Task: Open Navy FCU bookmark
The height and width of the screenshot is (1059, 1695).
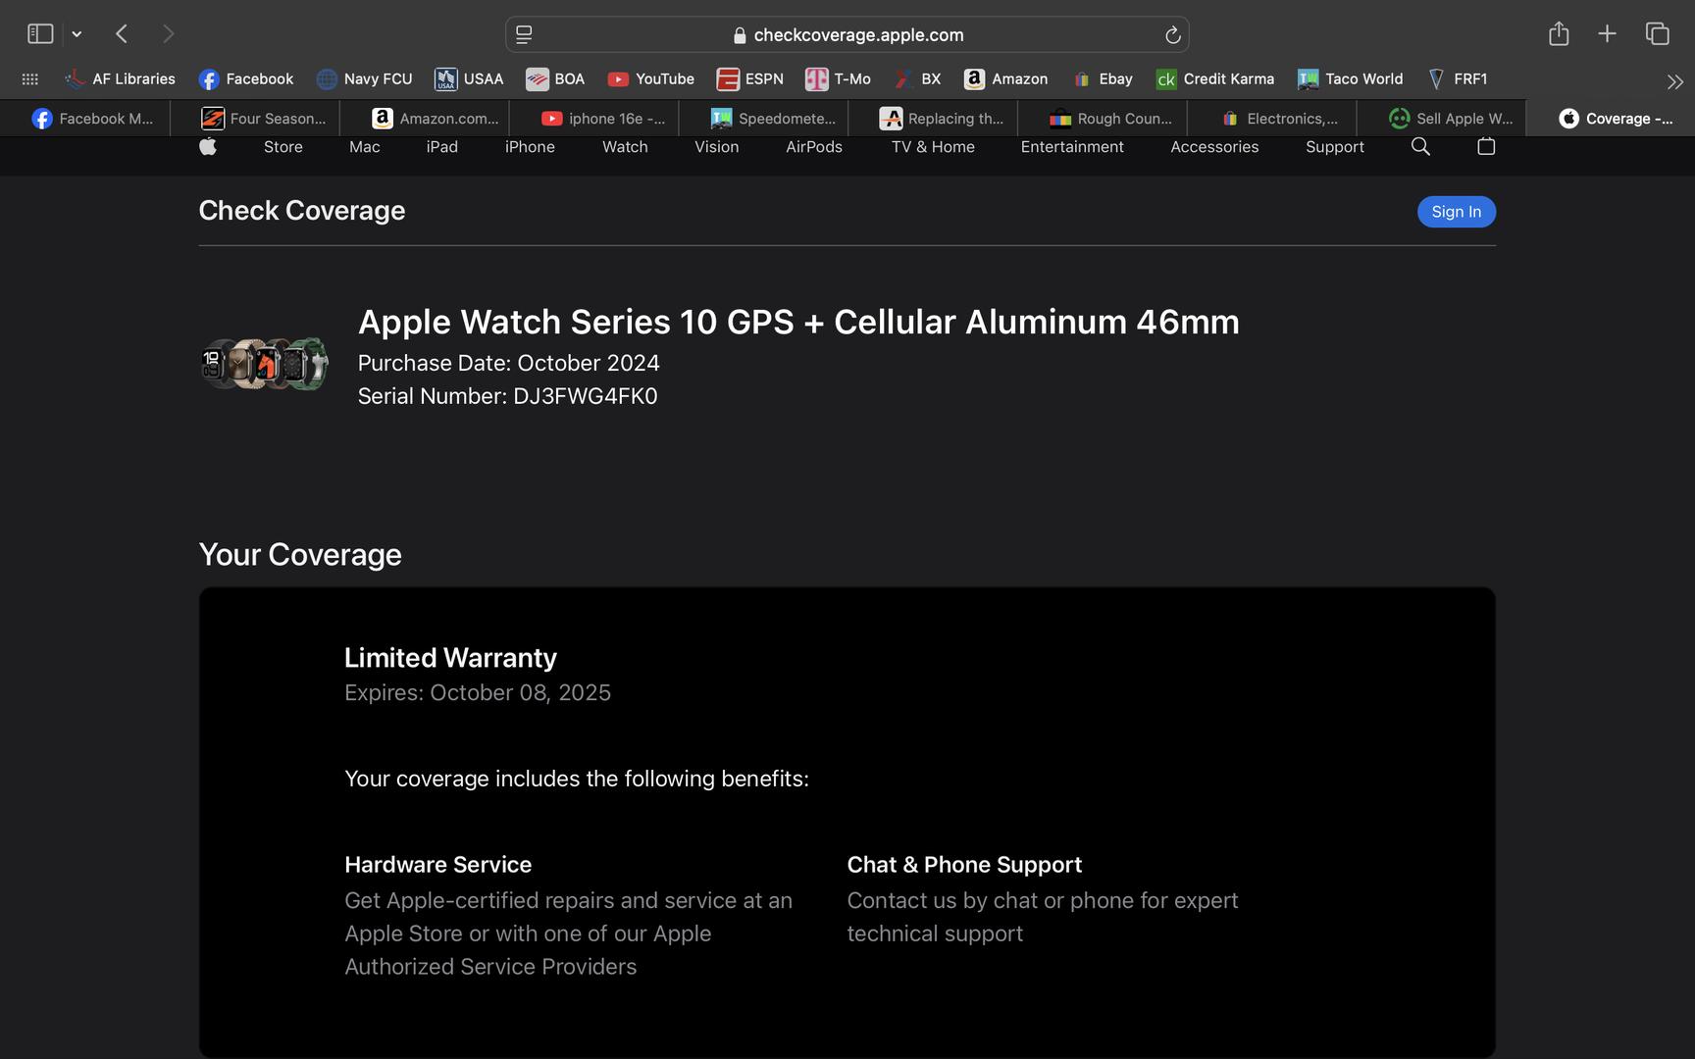Action: (x=365, y=79)
